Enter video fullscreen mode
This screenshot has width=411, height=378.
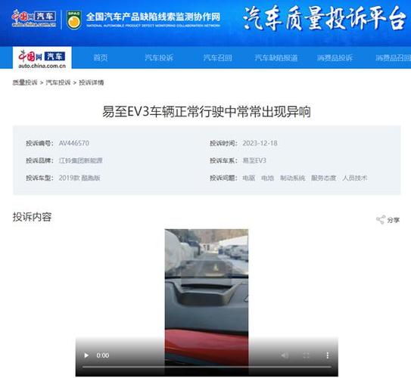pyautogui.click(x=306, y=355)
